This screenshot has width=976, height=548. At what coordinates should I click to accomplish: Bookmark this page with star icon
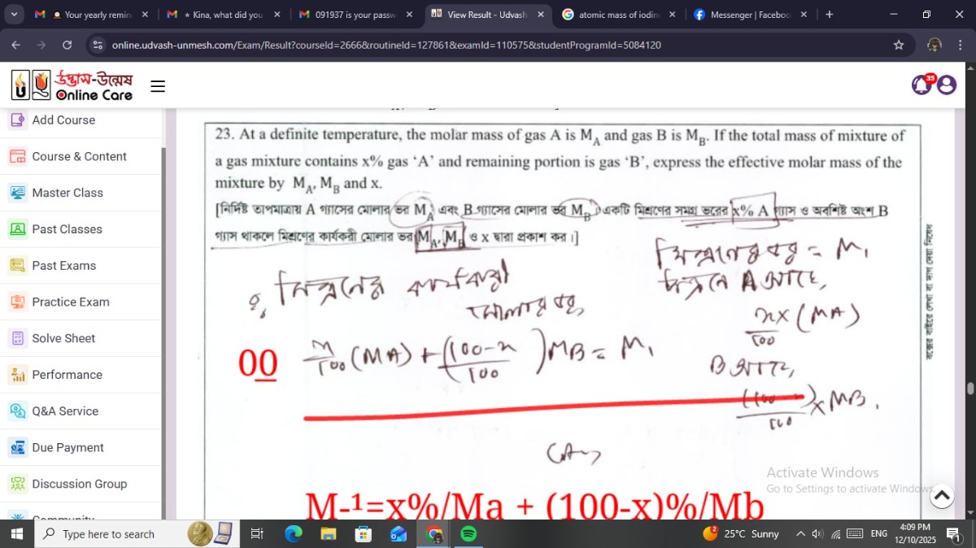(x=899, y=45)
